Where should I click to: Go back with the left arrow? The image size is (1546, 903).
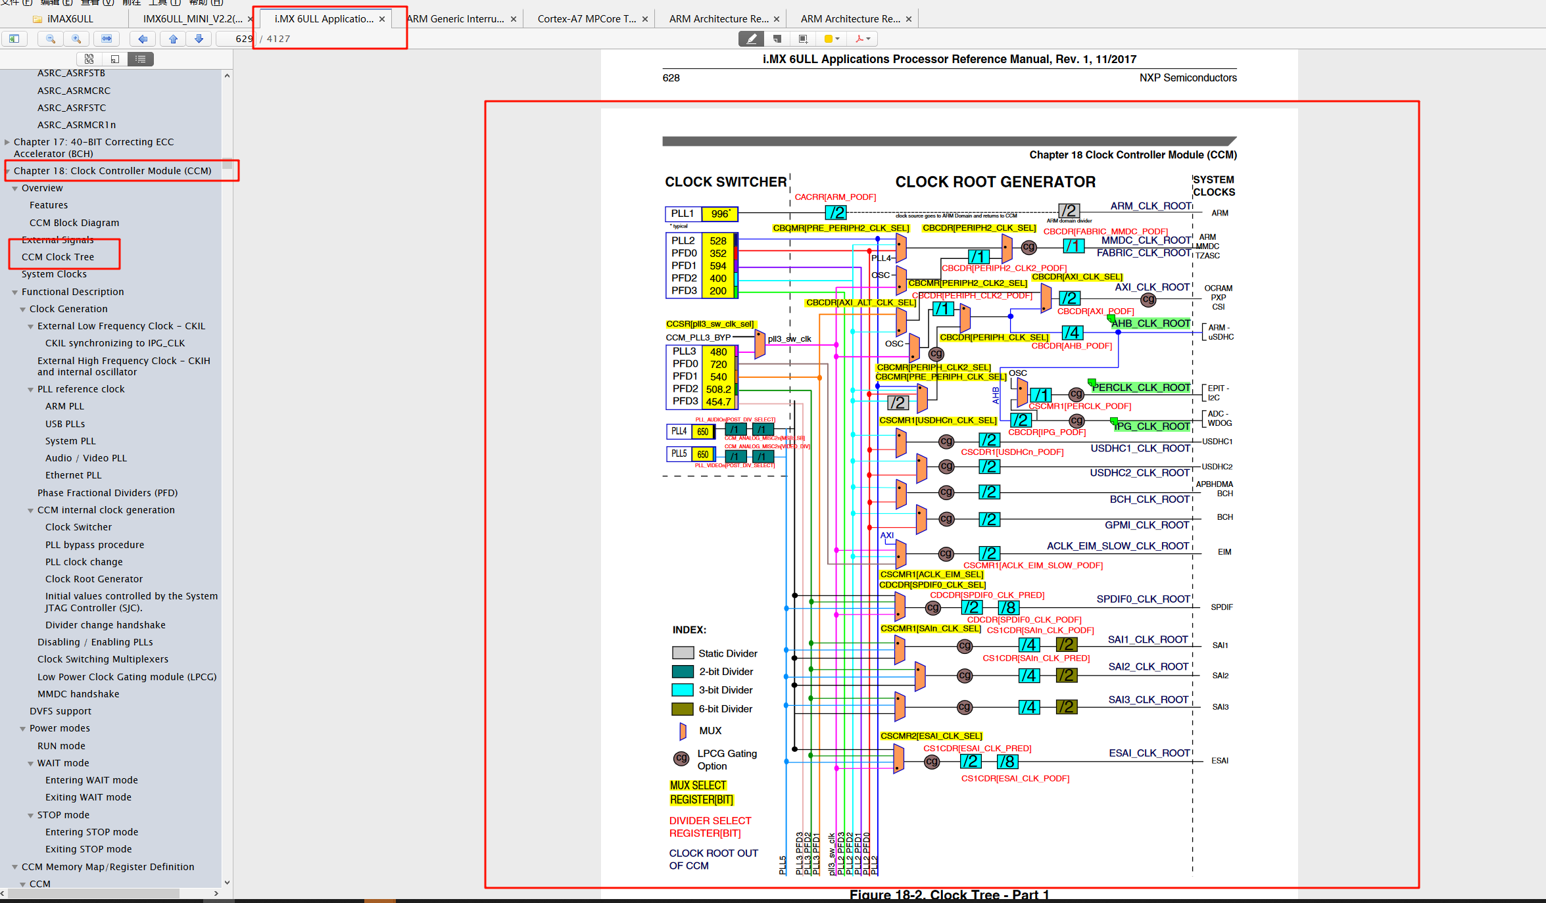pos(142,39)
